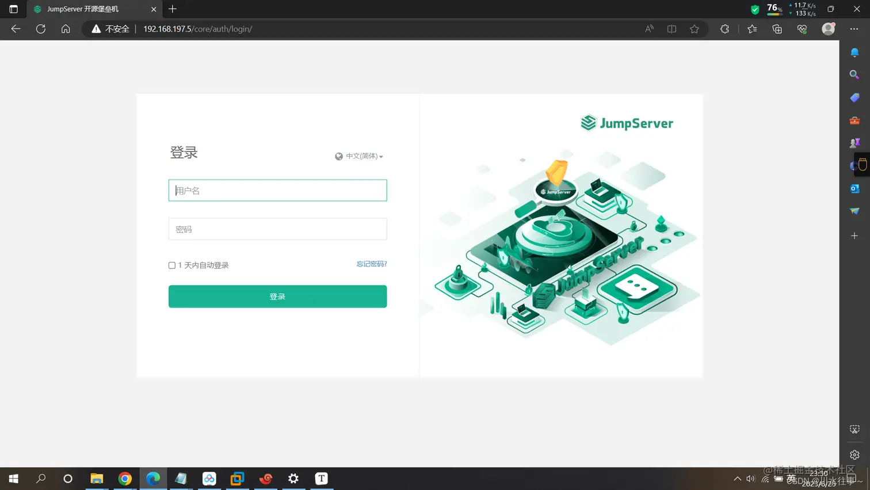
Task: Open the sidebar notifications bell
Action: (x=854, y=52)
